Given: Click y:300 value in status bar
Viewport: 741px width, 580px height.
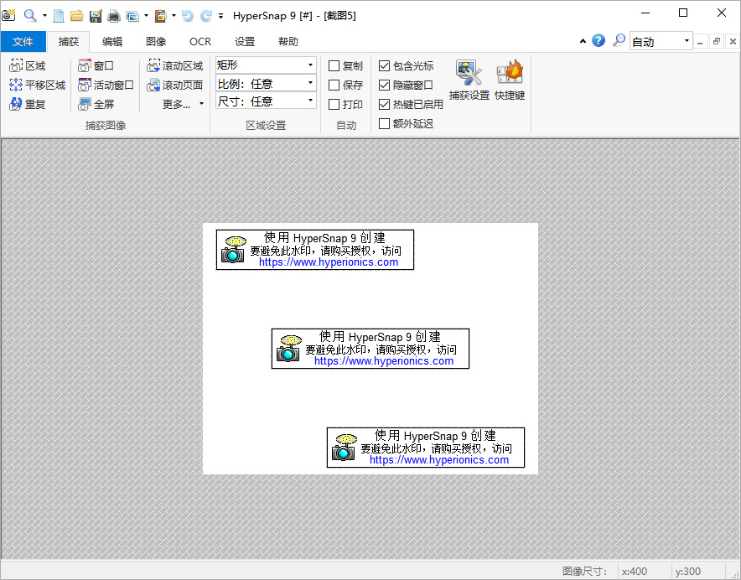Looking at the screenshot, I should pyautogui.click(x=687, y=571).
